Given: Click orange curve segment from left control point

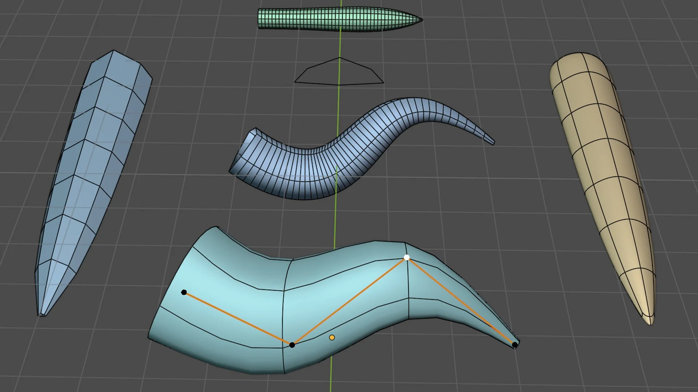Looking at the screenshot, I should pos(238,319).
